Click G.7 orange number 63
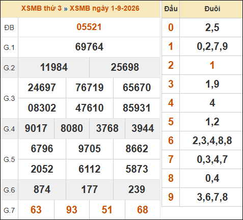The image size is (243, 220). point(36,210)
